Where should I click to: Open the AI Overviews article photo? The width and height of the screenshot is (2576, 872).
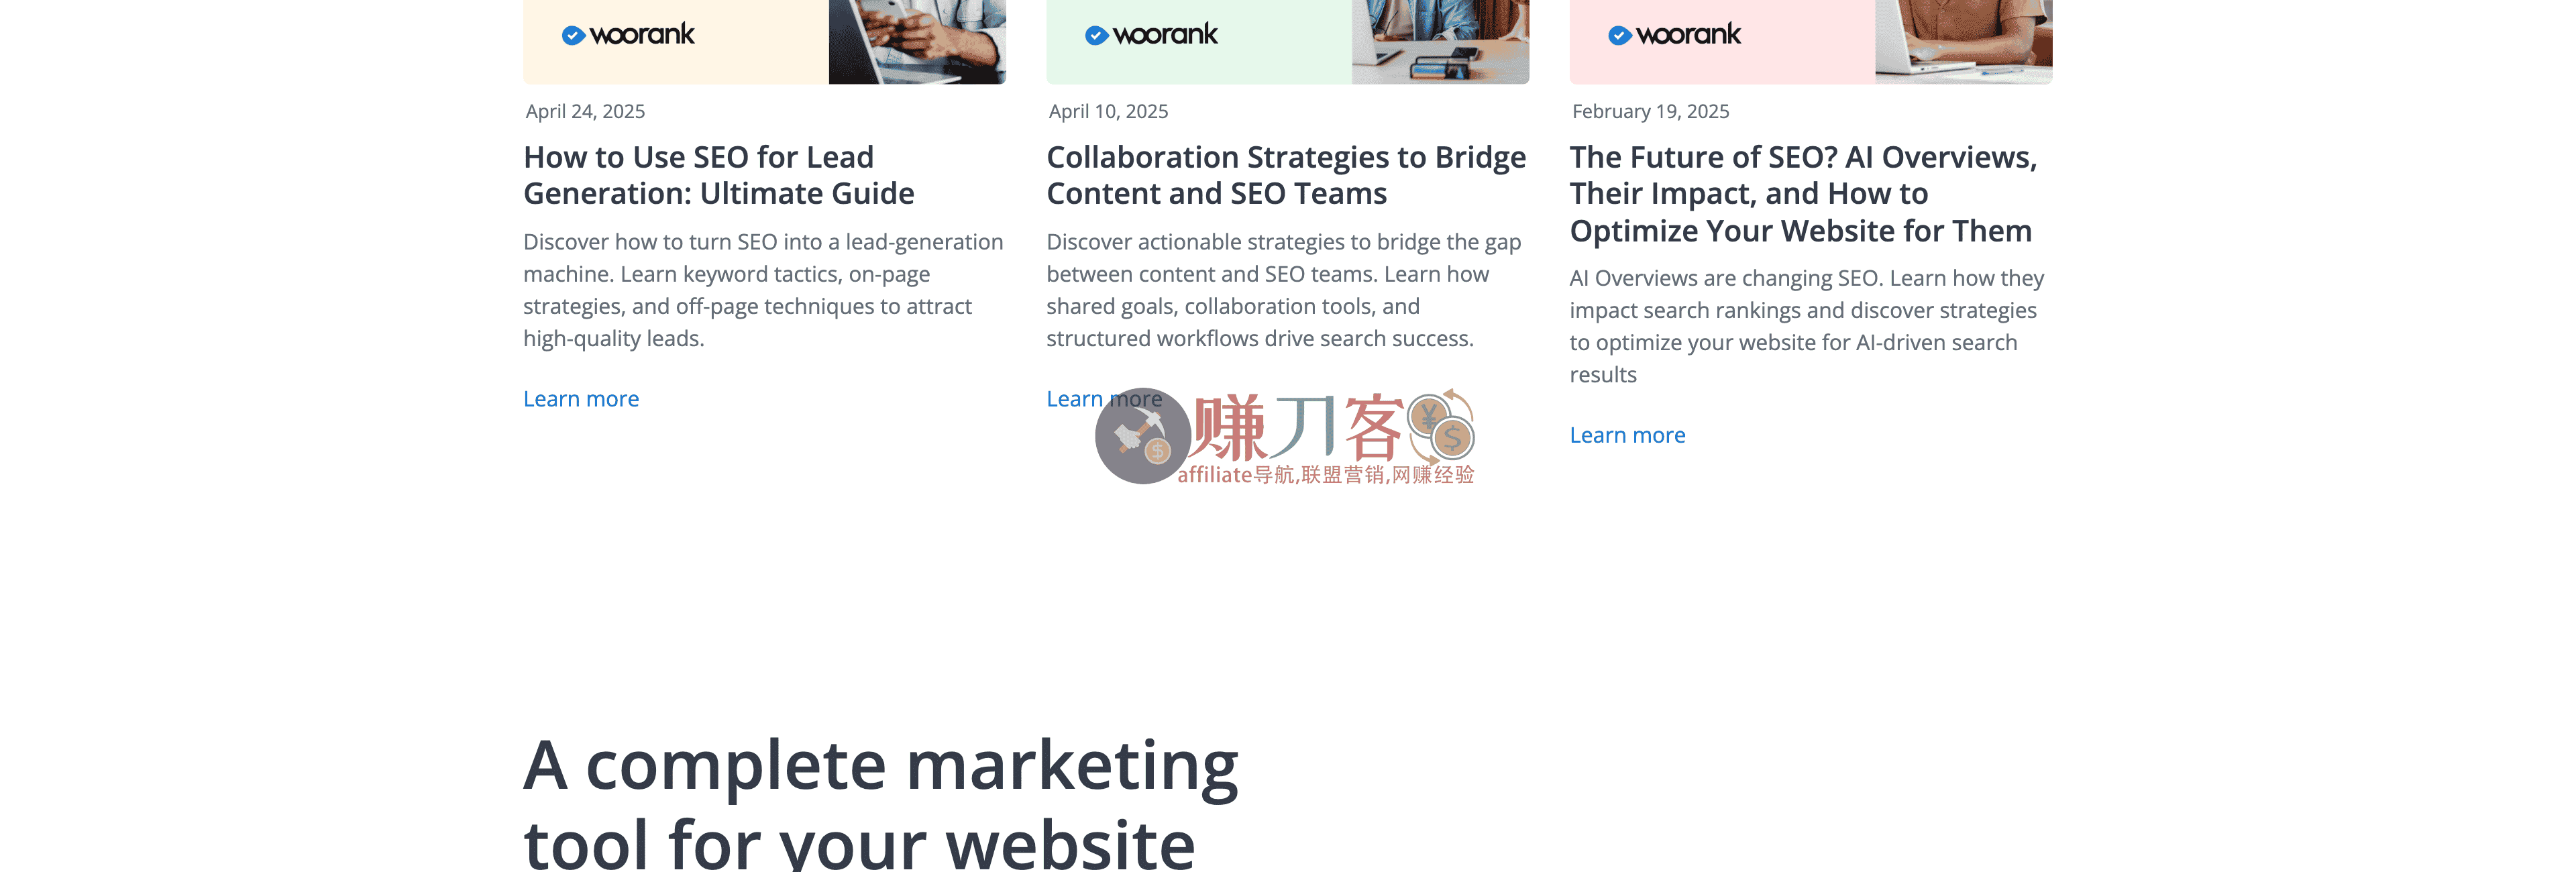coord(1963,42)
